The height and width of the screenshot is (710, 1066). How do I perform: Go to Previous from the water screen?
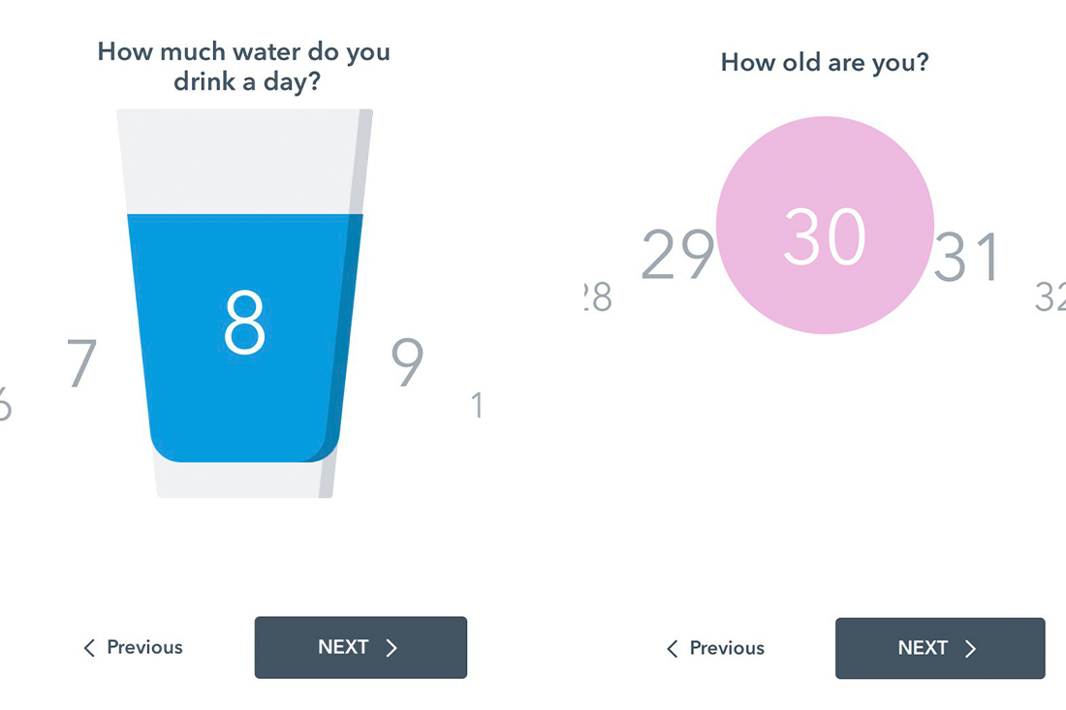click(144, 647)
